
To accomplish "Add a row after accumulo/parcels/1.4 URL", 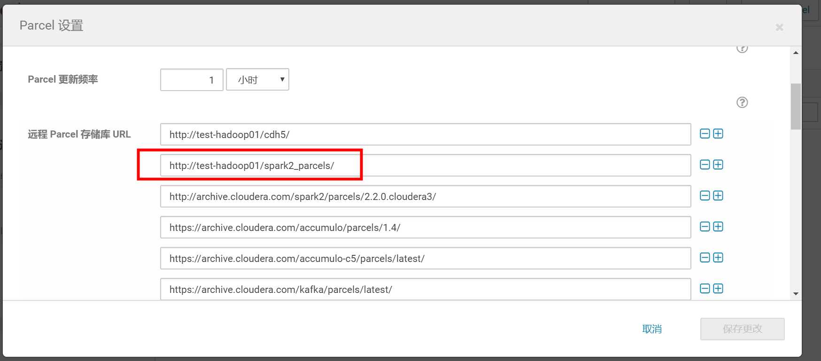I will pyautogui.click(x=718, y=227).
